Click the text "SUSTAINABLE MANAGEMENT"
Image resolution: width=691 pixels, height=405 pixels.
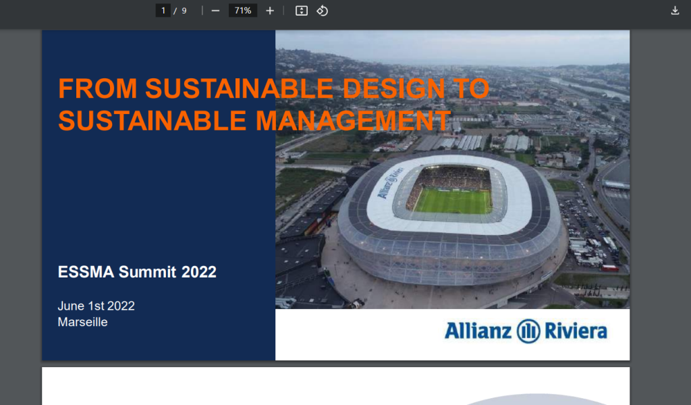(254, 121)
